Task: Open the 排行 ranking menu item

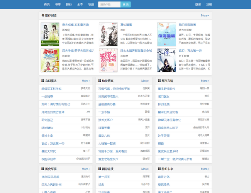Action: (69, 4)
